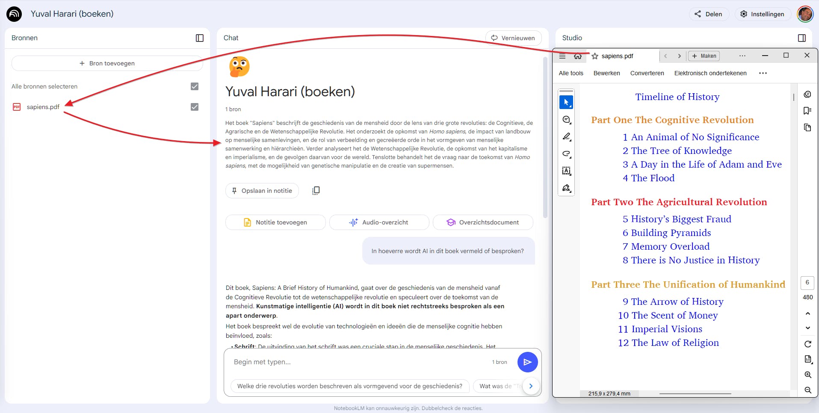The width and height of the screenshot is (819, 413).
Task: Open the page thumbnails panel in Acrobat
Action: pos(807,127)
